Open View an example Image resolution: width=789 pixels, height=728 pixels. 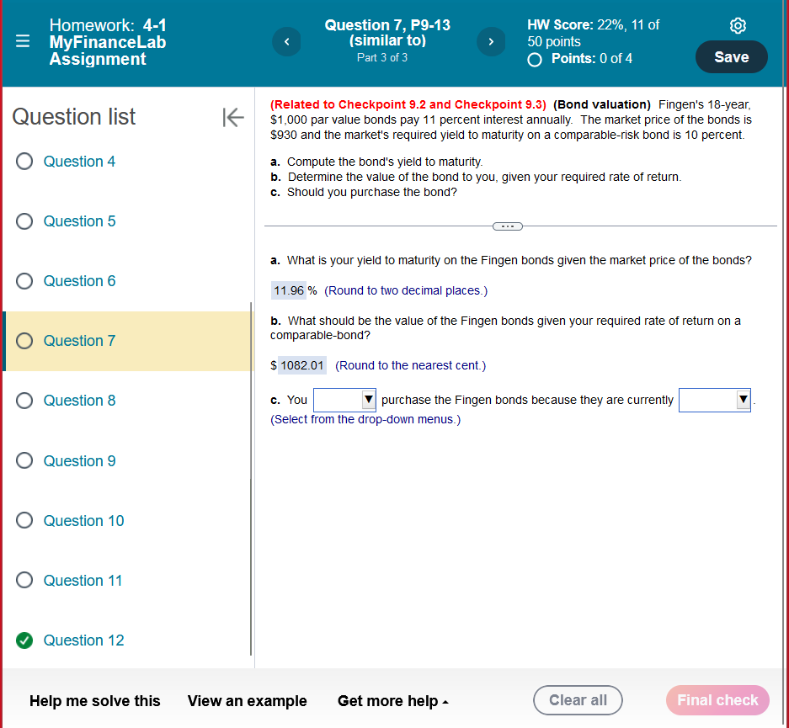(247, 700)
